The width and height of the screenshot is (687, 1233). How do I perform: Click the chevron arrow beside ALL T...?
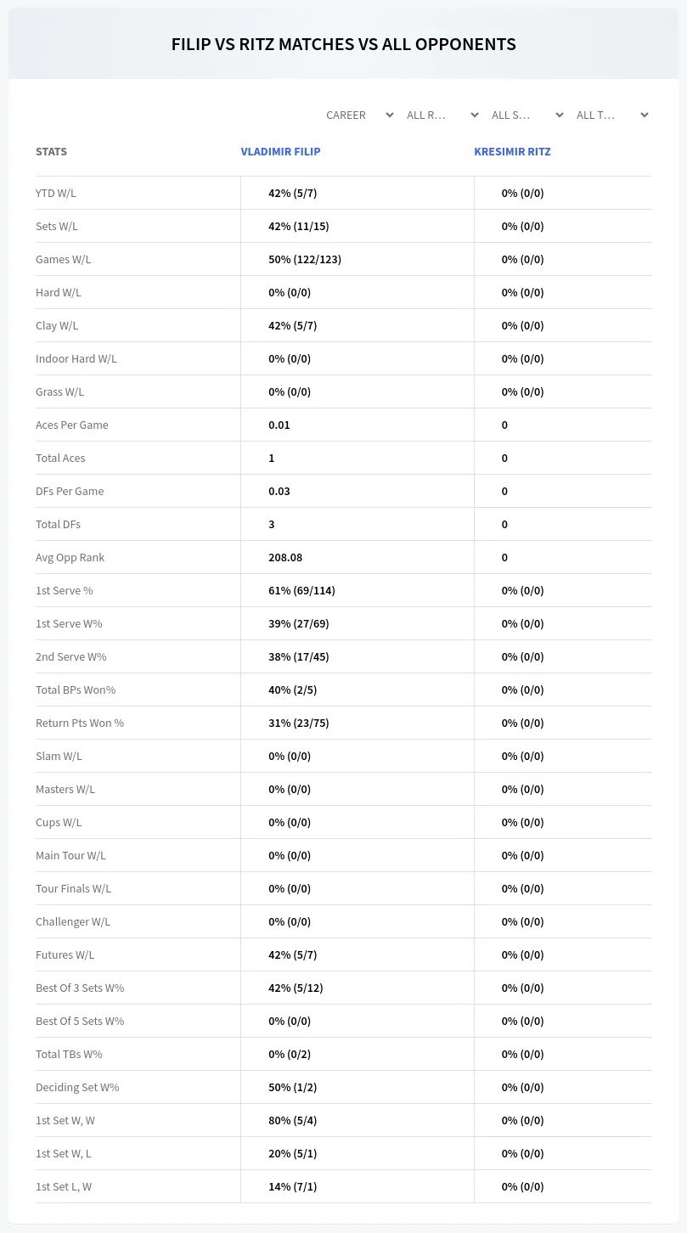(x=644, y=115)
